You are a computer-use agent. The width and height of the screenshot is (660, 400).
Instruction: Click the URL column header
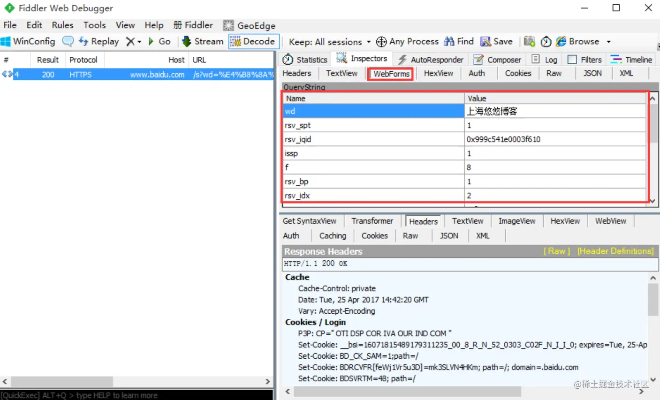[x=231, y=60]
